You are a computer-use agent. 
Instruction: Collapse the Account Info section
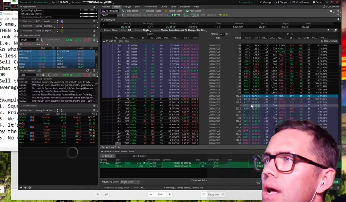(21, 7)
